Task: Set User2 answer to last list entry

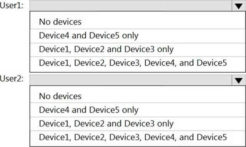Action: point(133,137)
